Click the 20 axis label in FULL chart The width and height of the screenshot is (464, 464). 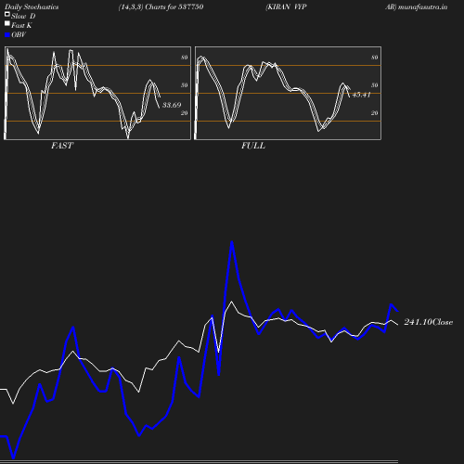pyautogui.click(x=375, y=113)
